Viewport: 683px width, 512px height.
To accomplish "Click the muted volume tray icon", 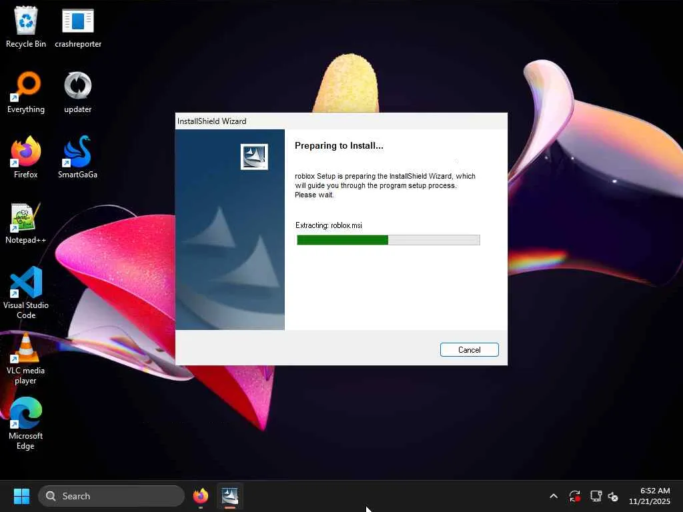I will [x=613, y=496].
